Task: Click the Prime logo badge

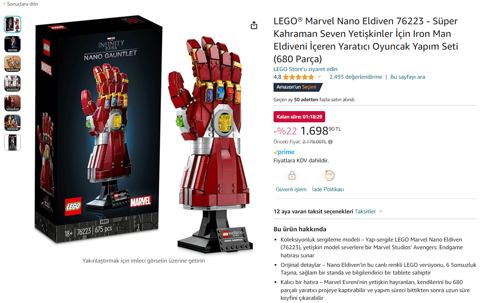Action: pyautogui.click(x=284, y=152)
